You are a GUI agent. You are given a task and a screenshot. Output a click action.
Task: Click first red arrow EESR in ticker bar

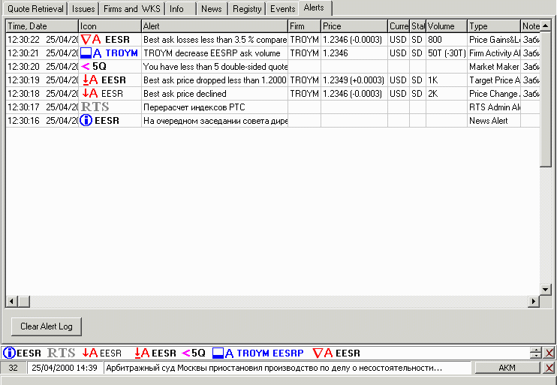click(102, 353)
